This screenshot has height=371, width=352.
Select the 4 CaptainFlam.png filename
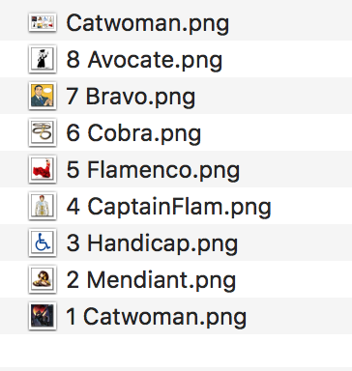168,207
